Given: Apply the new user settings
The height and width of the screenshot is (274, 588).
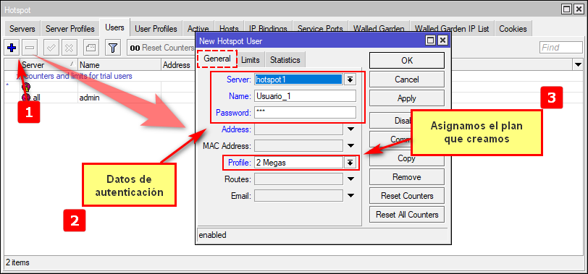Looking at the screenshot, I should pos(407,98).
